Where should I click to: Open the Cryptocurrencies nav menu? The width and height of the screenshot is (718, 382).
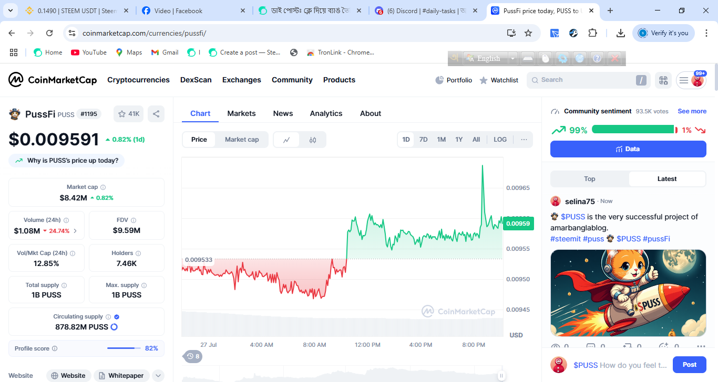[x=138, y=80]
